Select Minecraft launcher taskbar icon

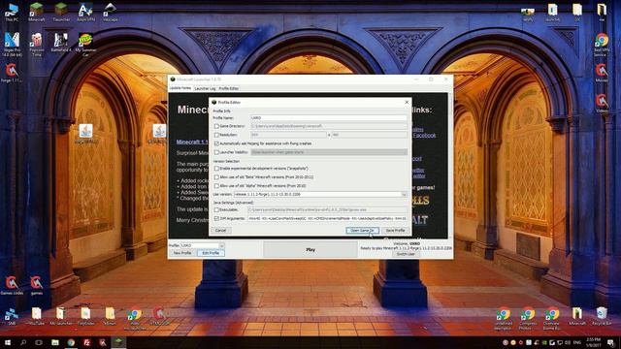click(x=118, y=342)
